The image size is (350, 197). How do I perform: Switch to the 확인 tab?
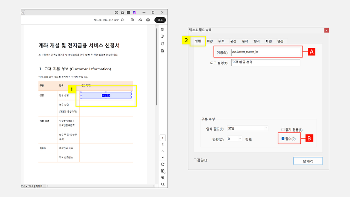click(x=268, y=41)
